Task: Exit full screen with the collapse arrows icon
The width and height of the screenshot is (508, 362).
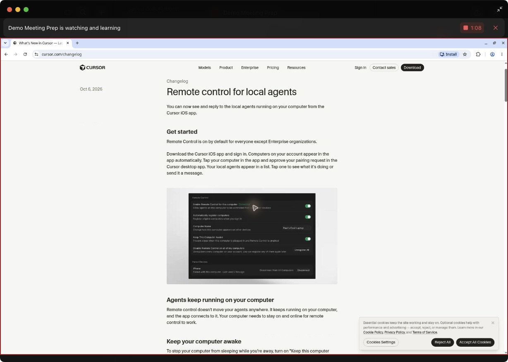Action: pyautogui.click(x=499, y=9)
